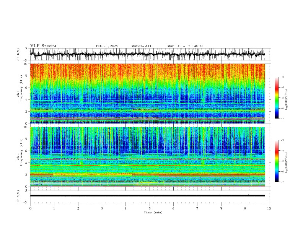
Task: Click the ch.2 spectrogram panel
Action: 148,157
